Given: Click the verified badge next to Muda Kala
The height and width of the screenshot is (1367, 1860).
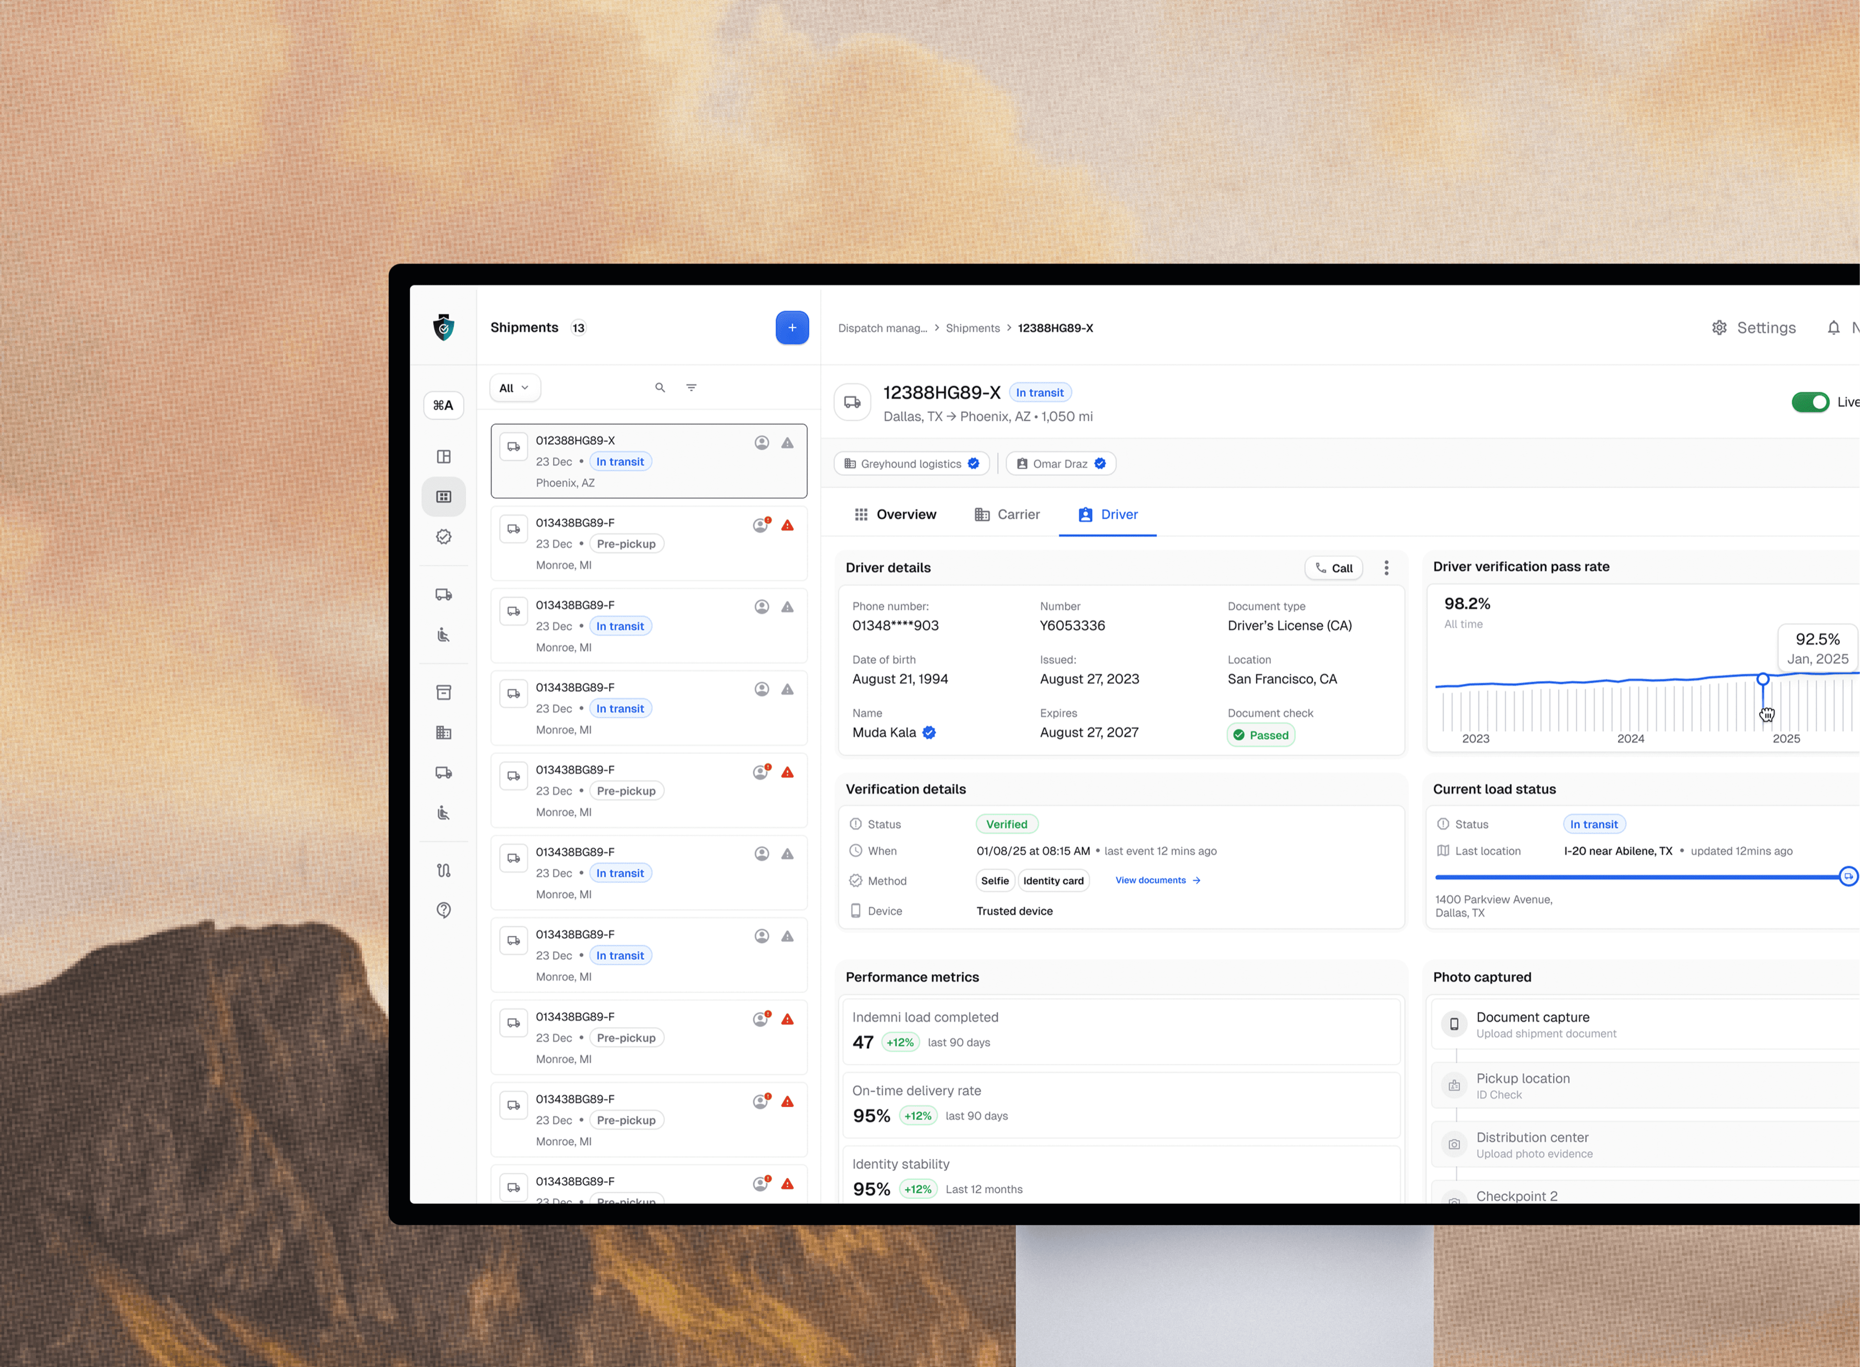Looking at the screenshot, I should (929, 732).
